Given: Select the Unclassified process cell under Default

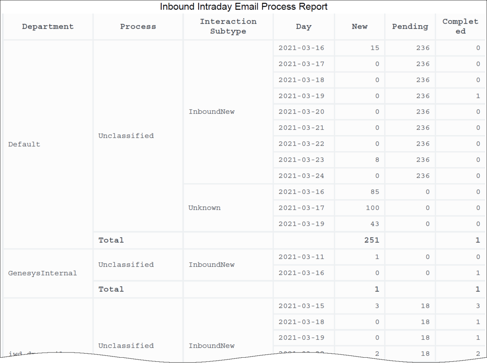Looking at the screenshot, I should (x=138, y=136).
